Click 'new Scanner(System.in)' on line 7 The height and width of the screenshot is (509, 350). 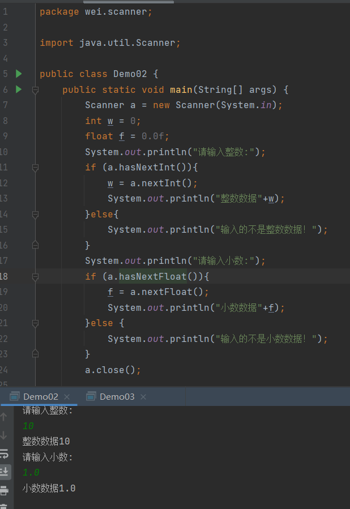tap(215, 105)
